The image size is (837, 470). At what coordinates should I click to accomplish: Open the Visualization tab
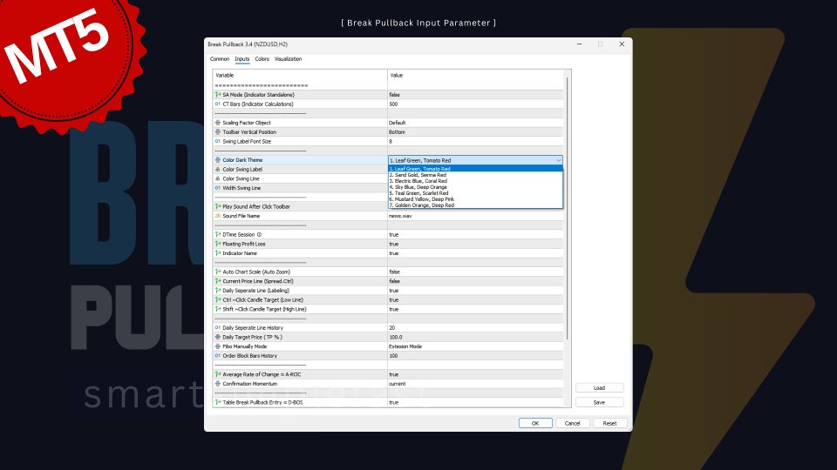[289, 59]
